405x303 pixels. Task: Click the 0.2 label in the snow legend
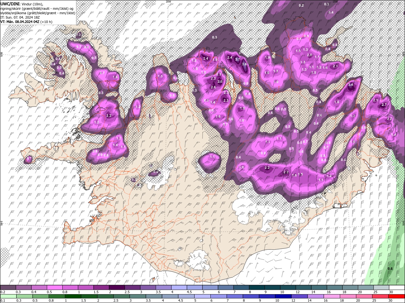3,292
